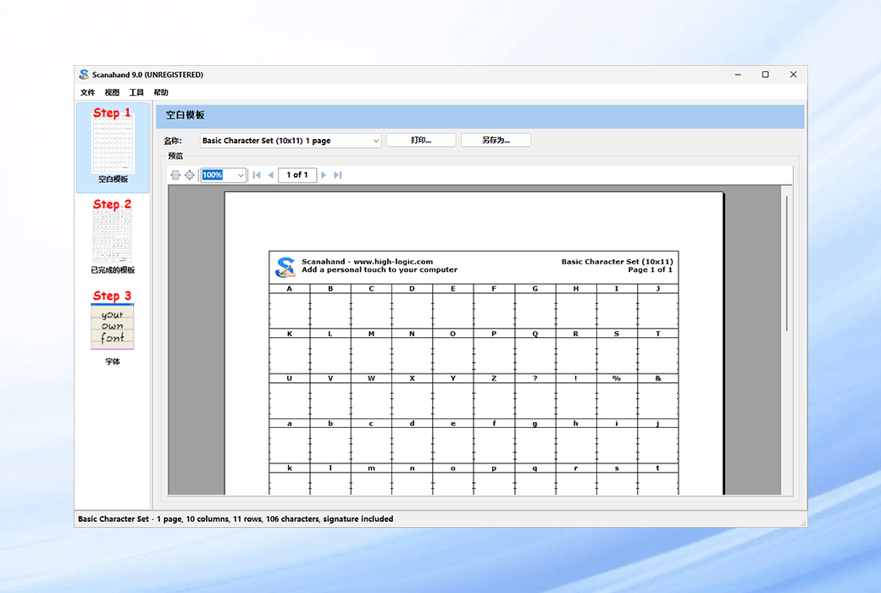
Task: Minimize the Scanahand window
Action: tap(738, 75)
